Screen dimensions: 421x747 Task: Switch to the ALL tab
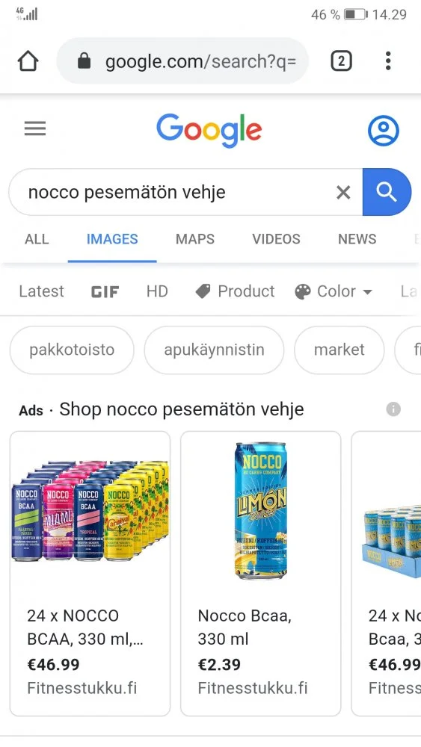pos(37,239)
